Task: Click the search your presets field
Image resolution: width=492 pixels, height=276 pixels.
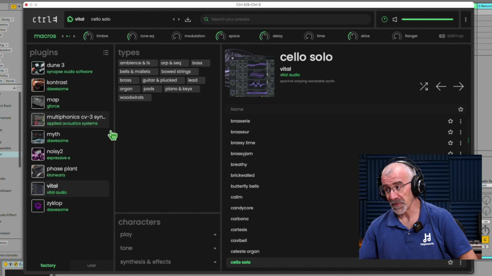Action: (x=285, y=19)
